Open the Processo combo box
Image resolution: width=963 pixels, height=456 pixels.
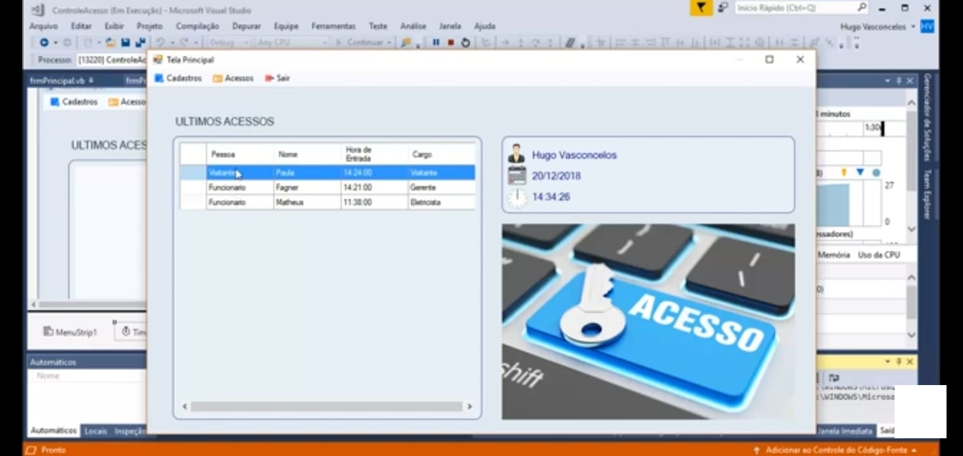(112, 60)
